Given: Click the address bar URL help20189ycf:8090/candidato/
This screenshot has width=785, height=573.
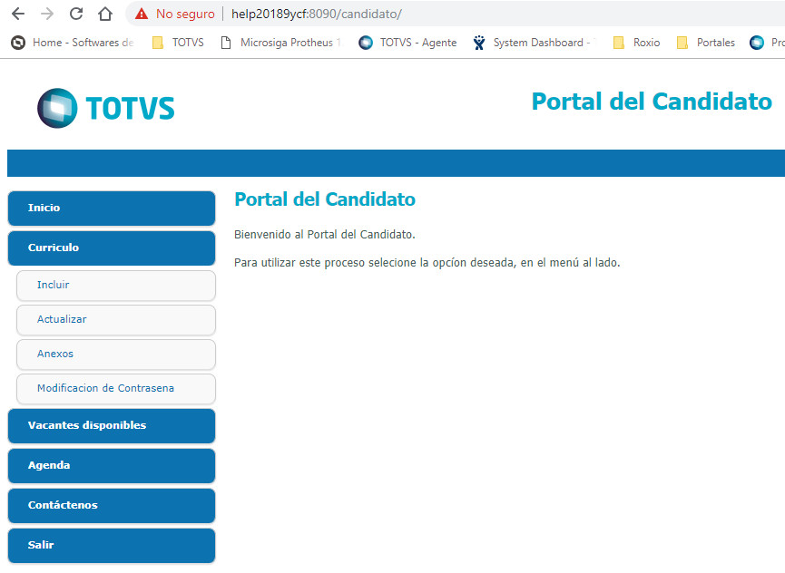Looking at the screenshot, I should pos(317,14).
